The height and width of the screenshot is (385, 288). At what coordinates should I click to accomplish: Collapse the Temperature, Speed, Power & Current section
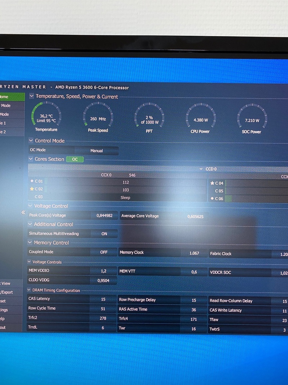point(32,96)
